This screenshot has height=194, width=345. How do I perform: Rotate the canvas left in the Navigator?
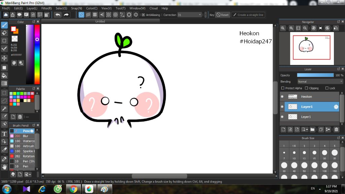click(x=314, y=28)
